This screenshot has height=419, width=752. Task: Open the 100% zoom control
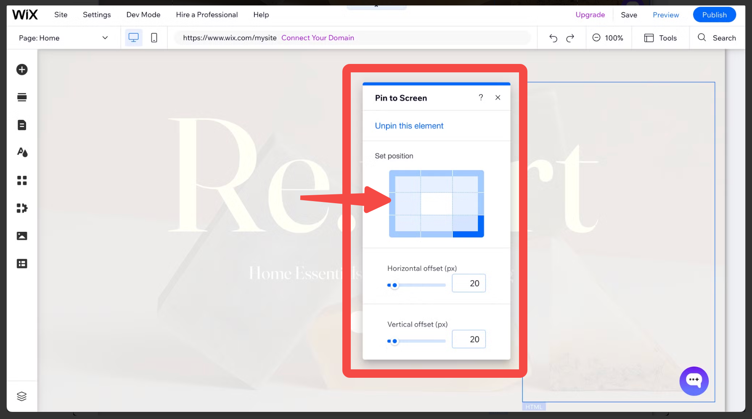[x=608, y=38]
